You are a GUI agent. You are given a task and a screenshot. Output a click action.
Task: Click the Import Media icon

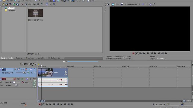click(x=7, y=4)
